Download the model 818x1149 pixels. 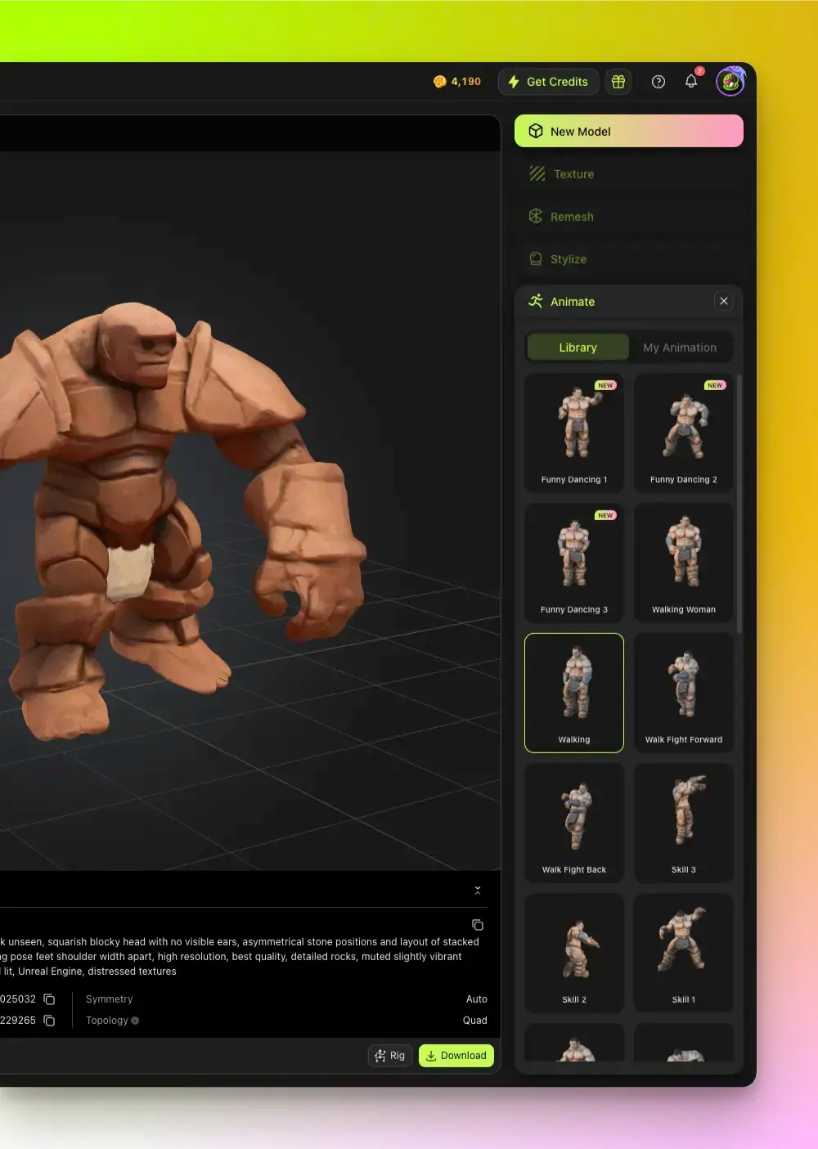coord(456,1055)
